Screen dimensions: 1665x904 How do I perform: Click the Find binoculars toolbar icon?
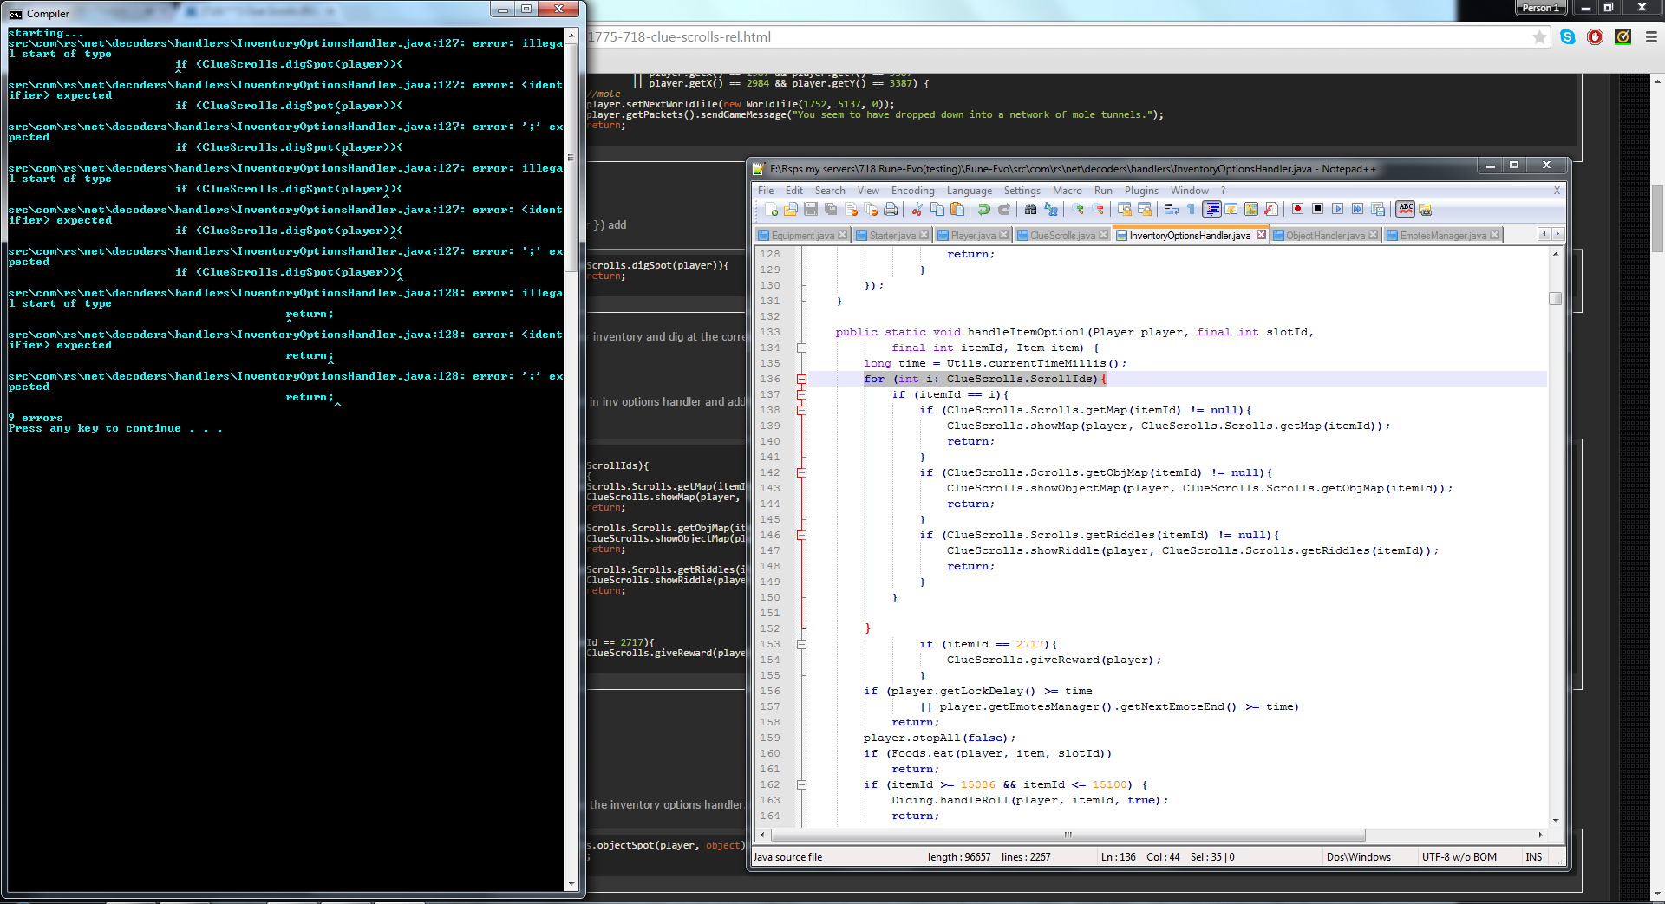pyautogui.click(x=1030, y=209)
